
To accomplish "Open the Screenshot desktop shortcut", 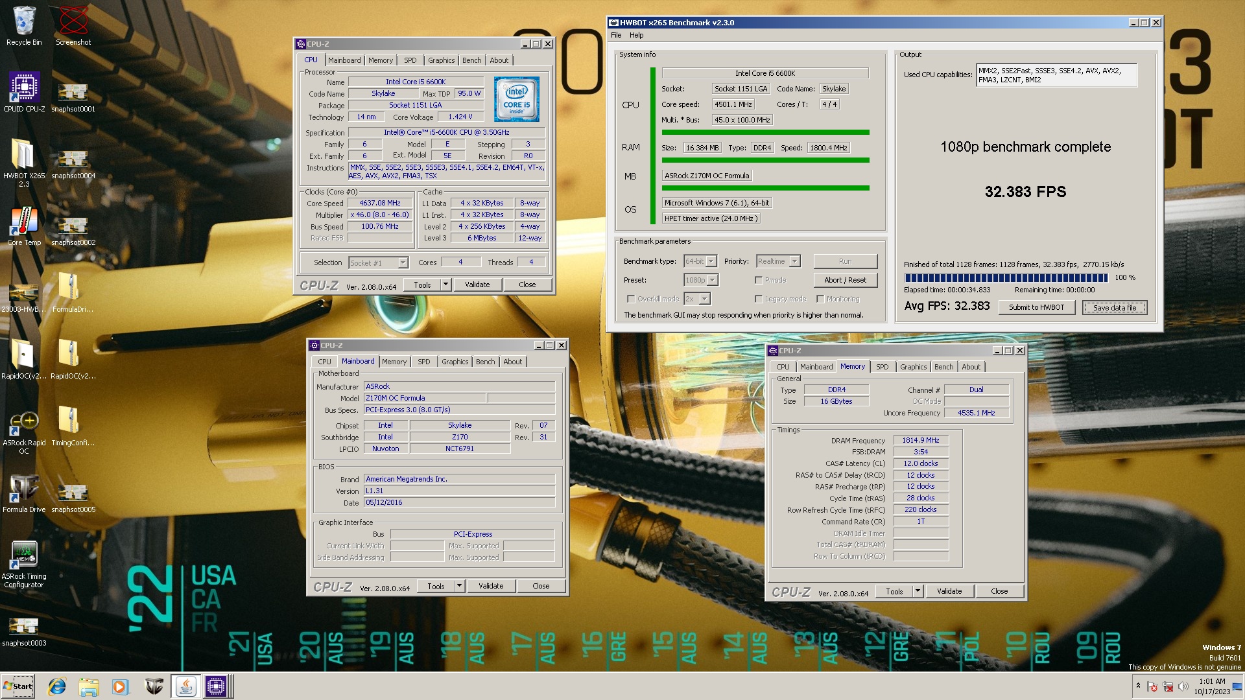I will pyautogui.click(x=73, y=26).
